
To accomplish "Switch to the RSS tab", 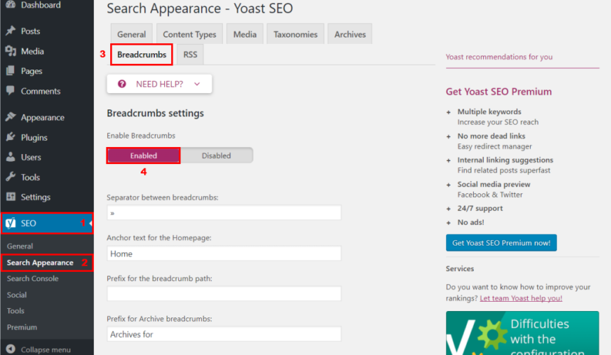I will pyautogui.click(x=190, y=55).
